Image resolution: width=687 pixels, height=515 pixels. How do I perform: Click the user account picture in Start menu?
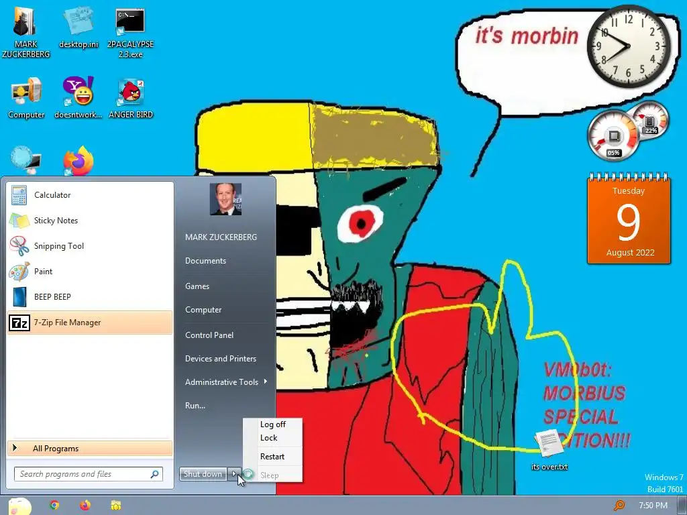tap(225, 199)
